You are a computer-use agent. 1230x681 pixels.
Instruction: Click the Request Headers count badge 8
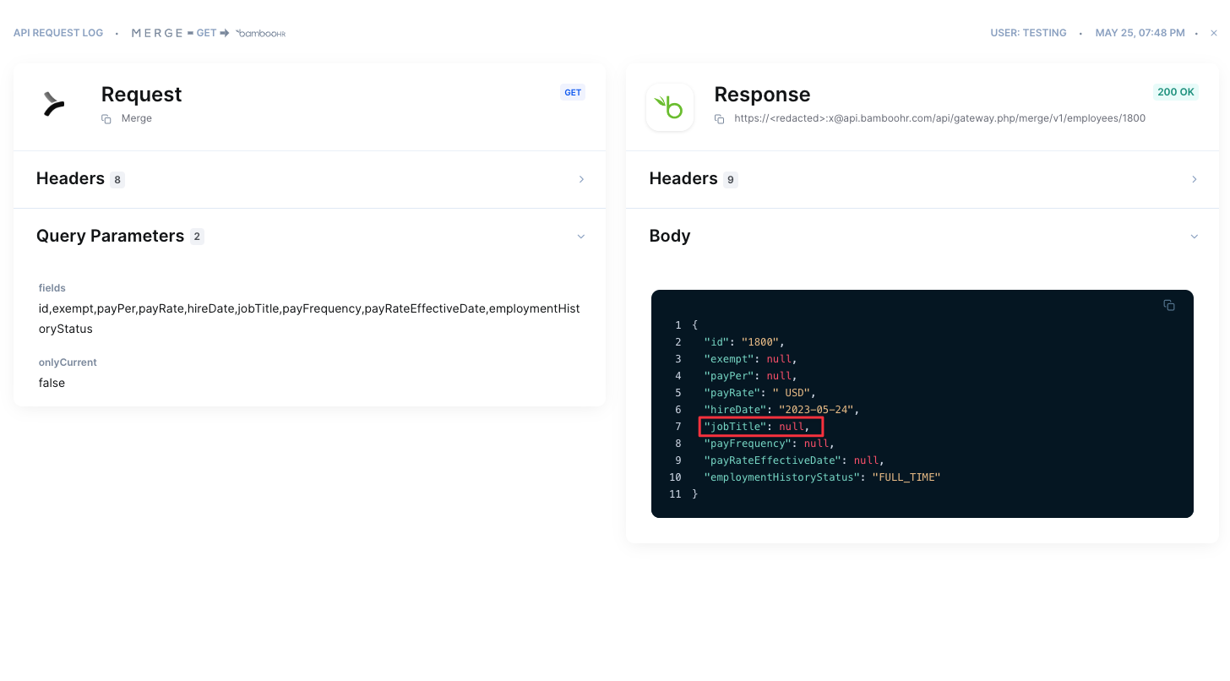117,179
